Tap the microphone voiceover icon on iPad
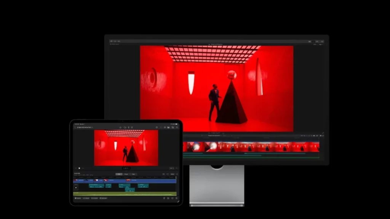390x219 pixels. [x=129, y=127]
